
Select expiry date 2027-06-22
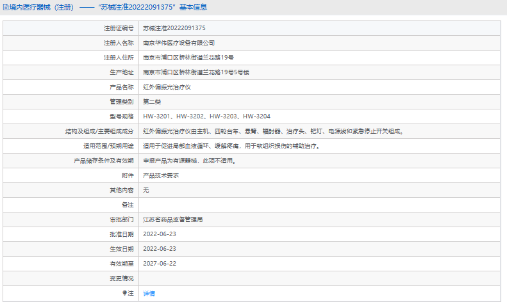point(160,263)
